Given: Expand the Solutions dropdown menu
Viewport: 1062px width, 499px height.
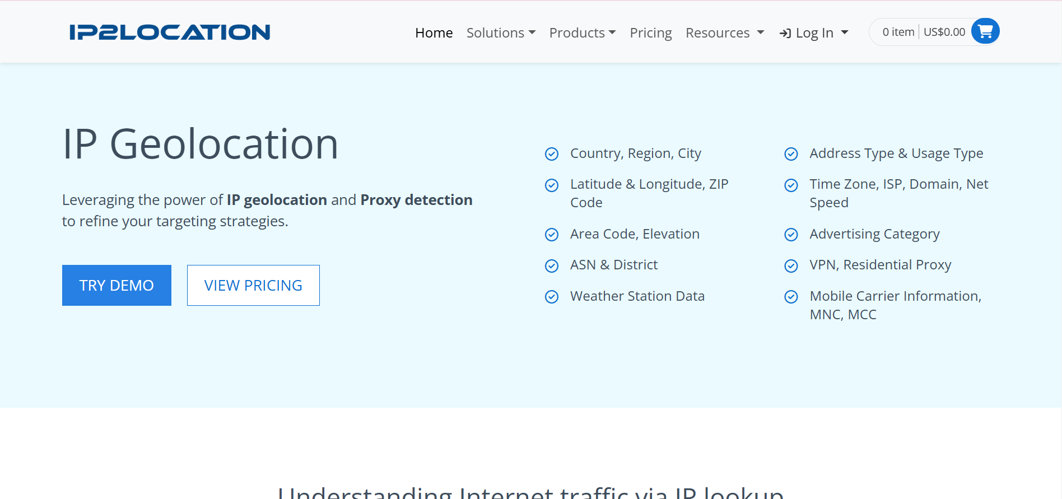Looking at the screenshot, I should pyautogui.click(x=501, y=33).
